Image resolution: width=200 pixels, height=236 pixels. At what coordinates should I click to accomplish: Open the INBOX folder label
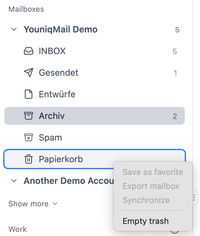(x=52, y=51)
